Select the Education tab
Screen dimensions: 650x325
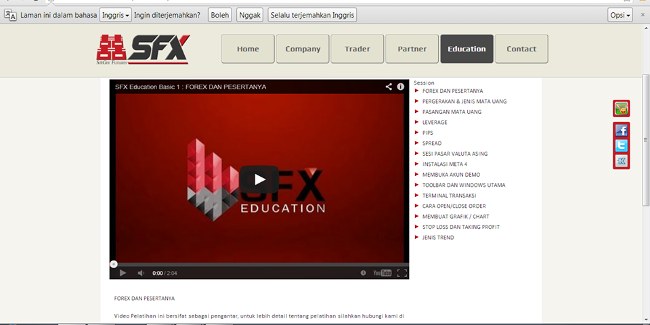click(467, 49)
